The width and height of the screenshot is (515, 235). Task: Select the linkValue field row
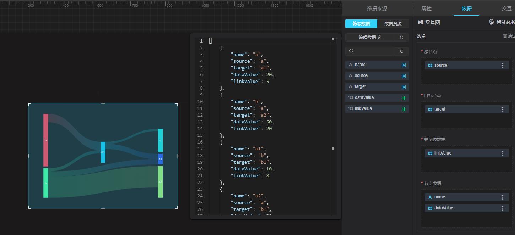point(377,108)
